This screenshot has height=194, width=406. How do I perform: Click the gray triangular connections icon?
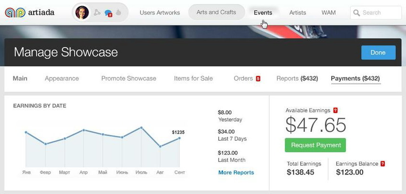97,12
